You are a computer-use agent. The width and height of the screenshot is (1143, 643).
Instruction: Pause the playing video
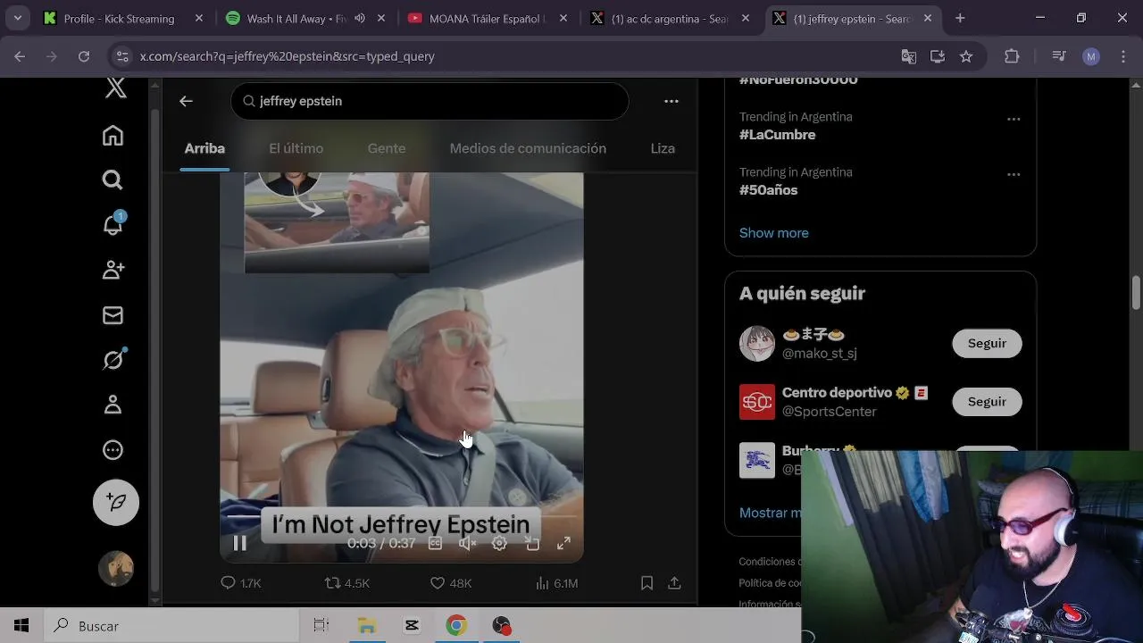click(240, 543)
